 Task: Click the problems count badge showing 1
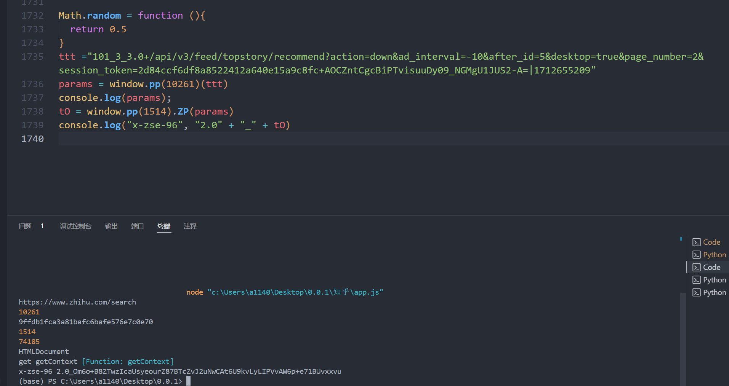click(x=42, y=226)
